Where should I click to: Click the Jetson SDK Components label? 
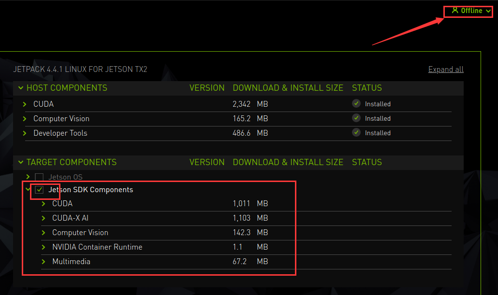pos(91,190)
